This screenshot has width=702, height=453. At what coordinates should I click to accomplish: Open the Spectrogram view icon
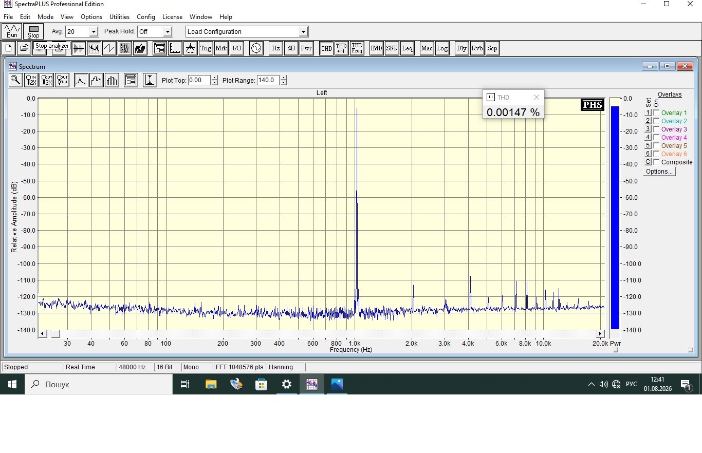click(x=125, y=48)
